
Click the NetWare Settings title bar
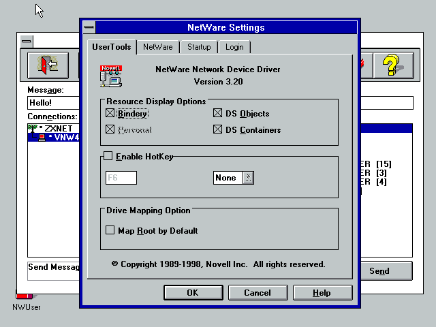(226, 27)
